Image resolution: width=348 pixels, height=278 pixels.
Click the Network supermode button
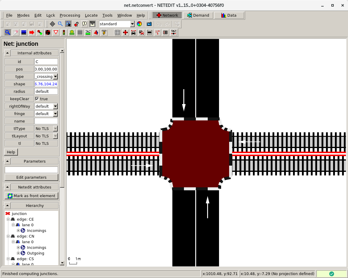tap(167, 15)
